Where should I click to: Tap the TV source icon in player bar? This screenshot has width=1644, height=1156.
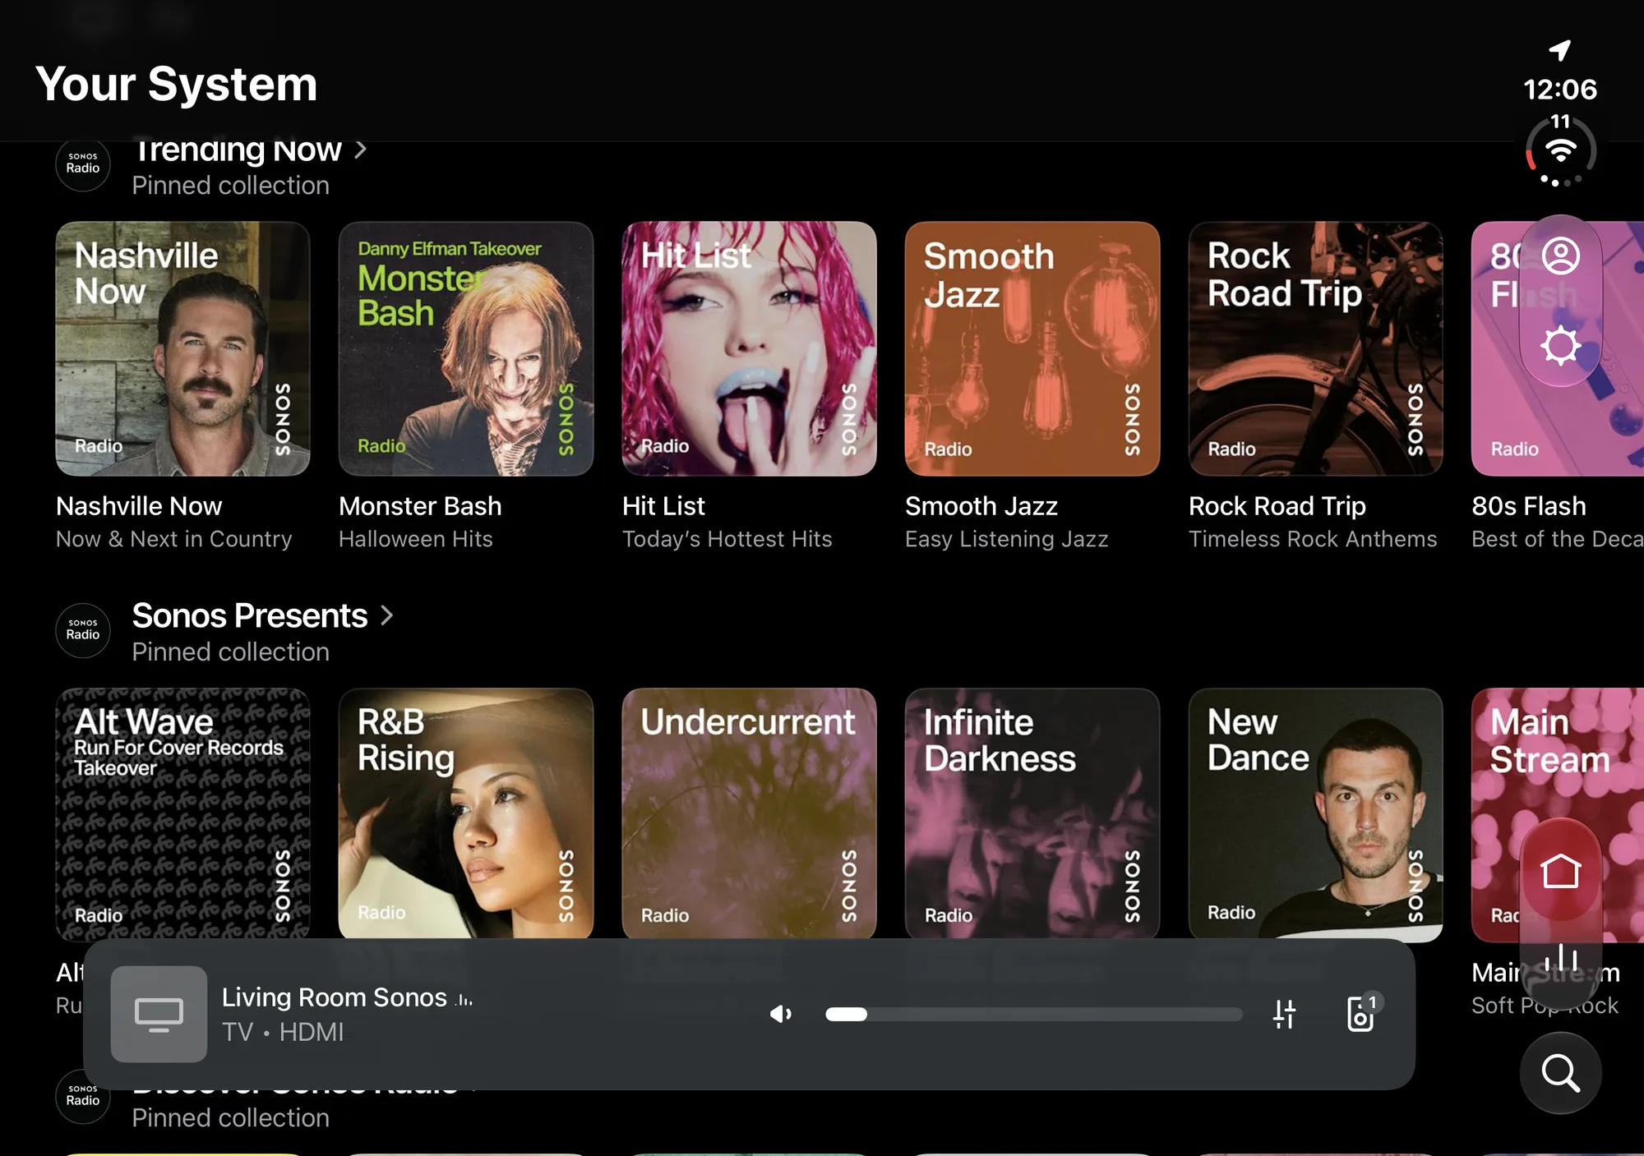[x=159, y=1014]
